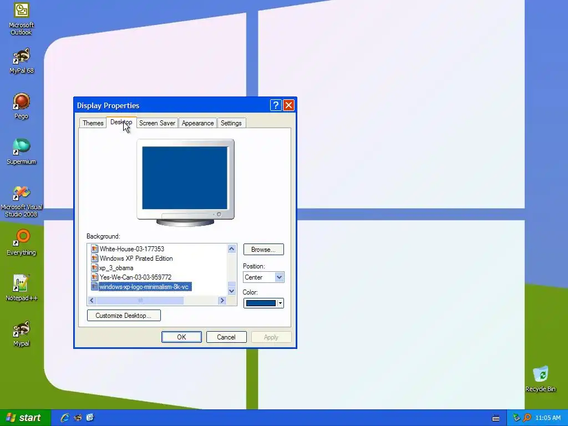This screenshot has height=426, width=568.
Task: Select the Microsoft Visual Studio 2008 shortcut
Action: pyautogui.click(x=22, y=201)
